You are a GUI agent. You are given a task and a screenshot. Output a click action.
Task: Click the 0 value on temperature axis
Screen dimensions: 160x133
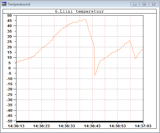coord(9,68)
